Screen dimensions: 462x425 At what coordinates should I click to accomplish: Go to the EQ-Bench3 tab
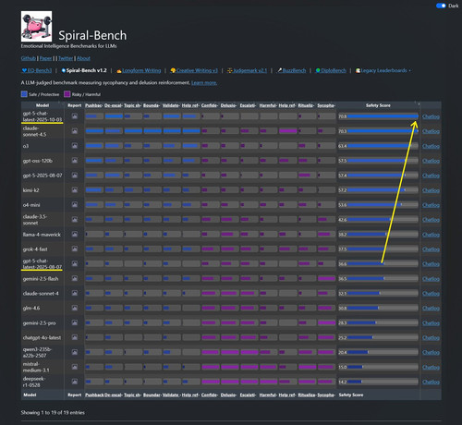tap(37, 70)
